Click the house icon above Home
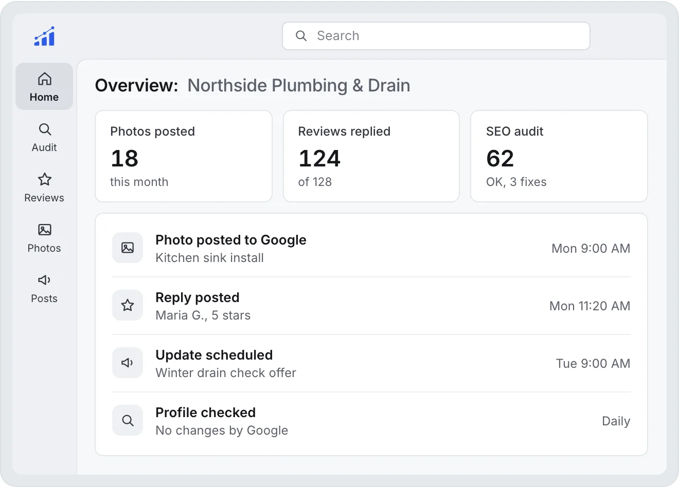 point(45,79)
